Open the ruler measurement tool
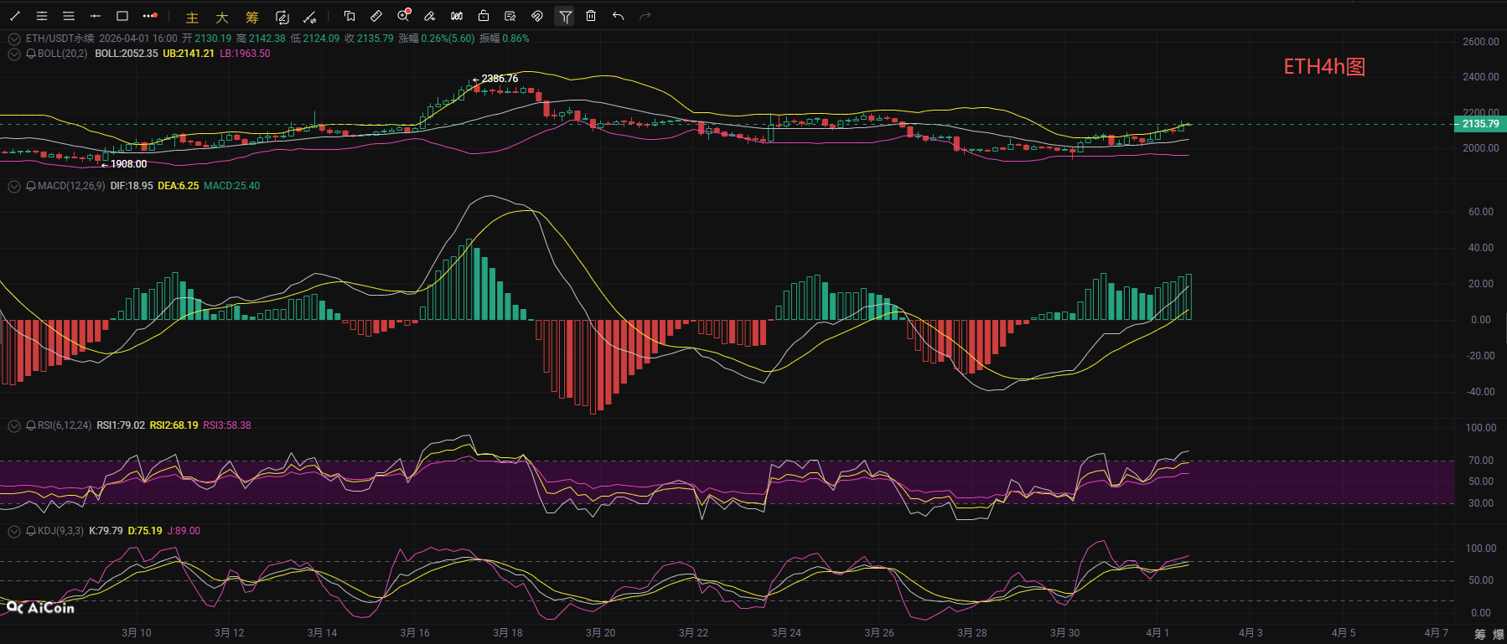 coord(376,16)
